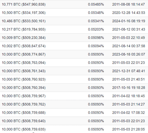Click the 10,009 BTC ($509,230,384) balance
Viewport: 148px width, 133px height.
click(24, 38)
